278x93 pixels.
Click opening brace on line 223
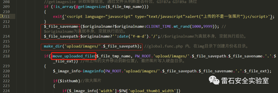click(x=54, y=86)
